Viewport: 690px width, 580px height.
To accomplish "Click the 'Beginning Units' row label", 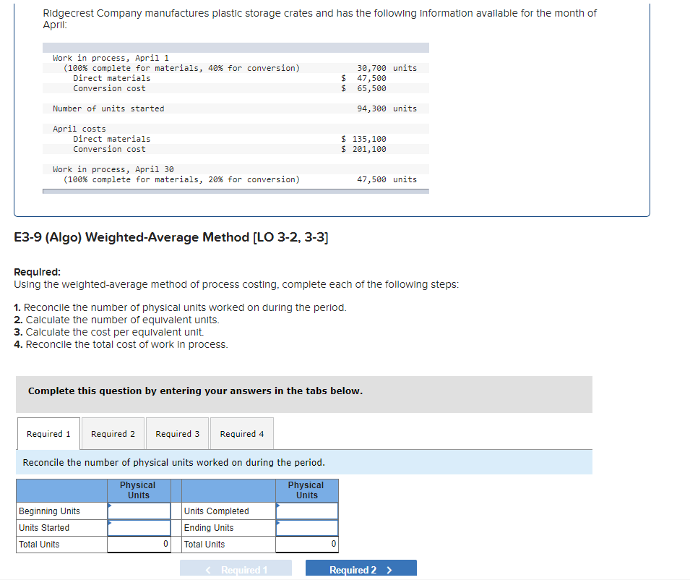I will pos(49,511).
